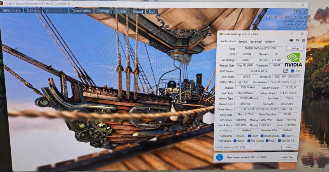329x172 pixels.
Task: Open the GPU selector dropdown
Action: click(x=239, y=147)
